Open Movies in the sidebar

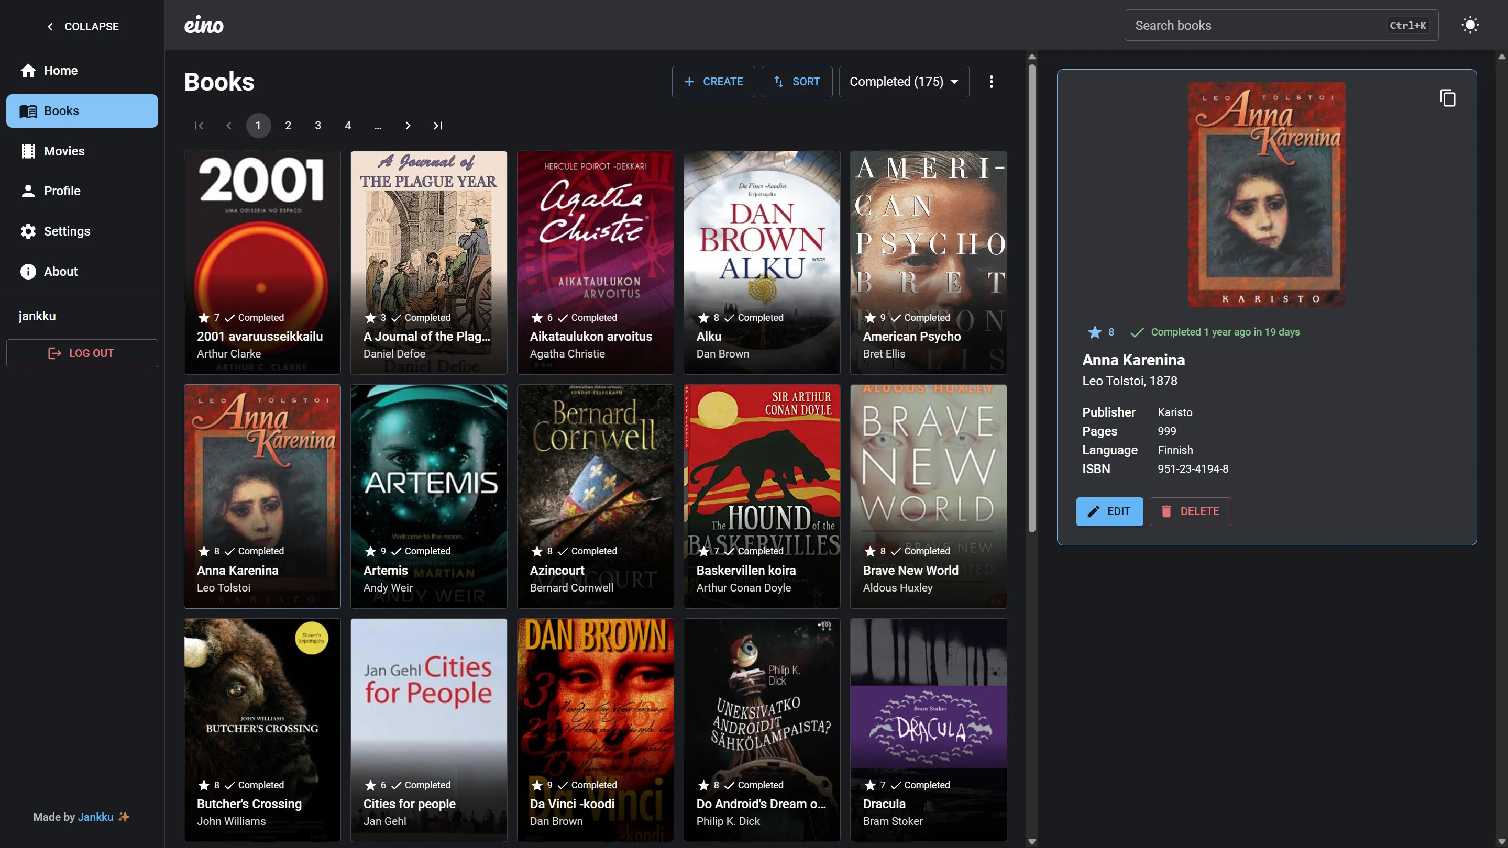(82, 151)
